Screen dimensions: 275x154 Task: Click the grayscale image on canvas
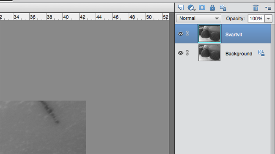[43, 127]
